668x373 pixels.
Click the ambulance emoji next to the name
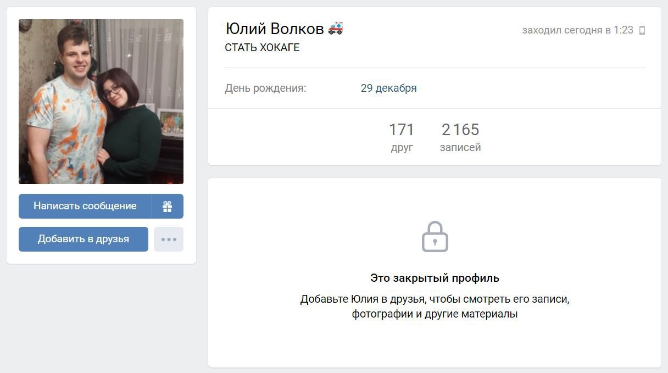tap(336, 28)
